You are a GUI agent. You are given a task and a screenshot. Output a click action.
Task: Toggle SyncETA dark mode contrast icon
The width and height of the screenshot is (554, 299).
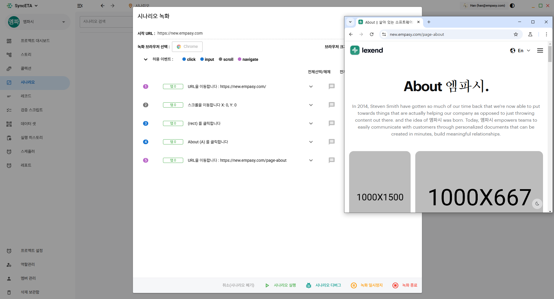512,6
